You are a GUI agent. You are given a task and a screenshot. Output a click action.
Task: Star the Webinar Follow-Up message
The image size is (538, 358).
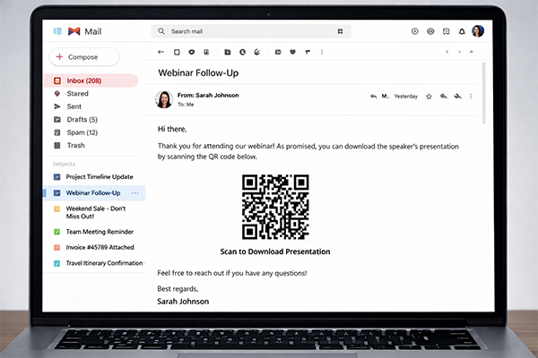[429, 97]
